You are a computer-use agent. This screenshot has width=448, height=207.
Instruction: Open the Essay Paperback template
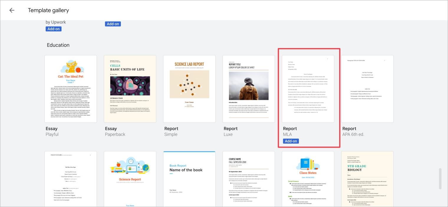click(130, 88)
